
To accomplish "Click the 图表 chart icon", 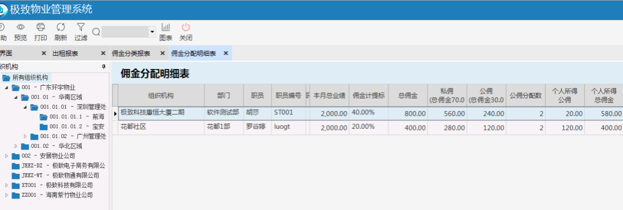I will [165, 27].
